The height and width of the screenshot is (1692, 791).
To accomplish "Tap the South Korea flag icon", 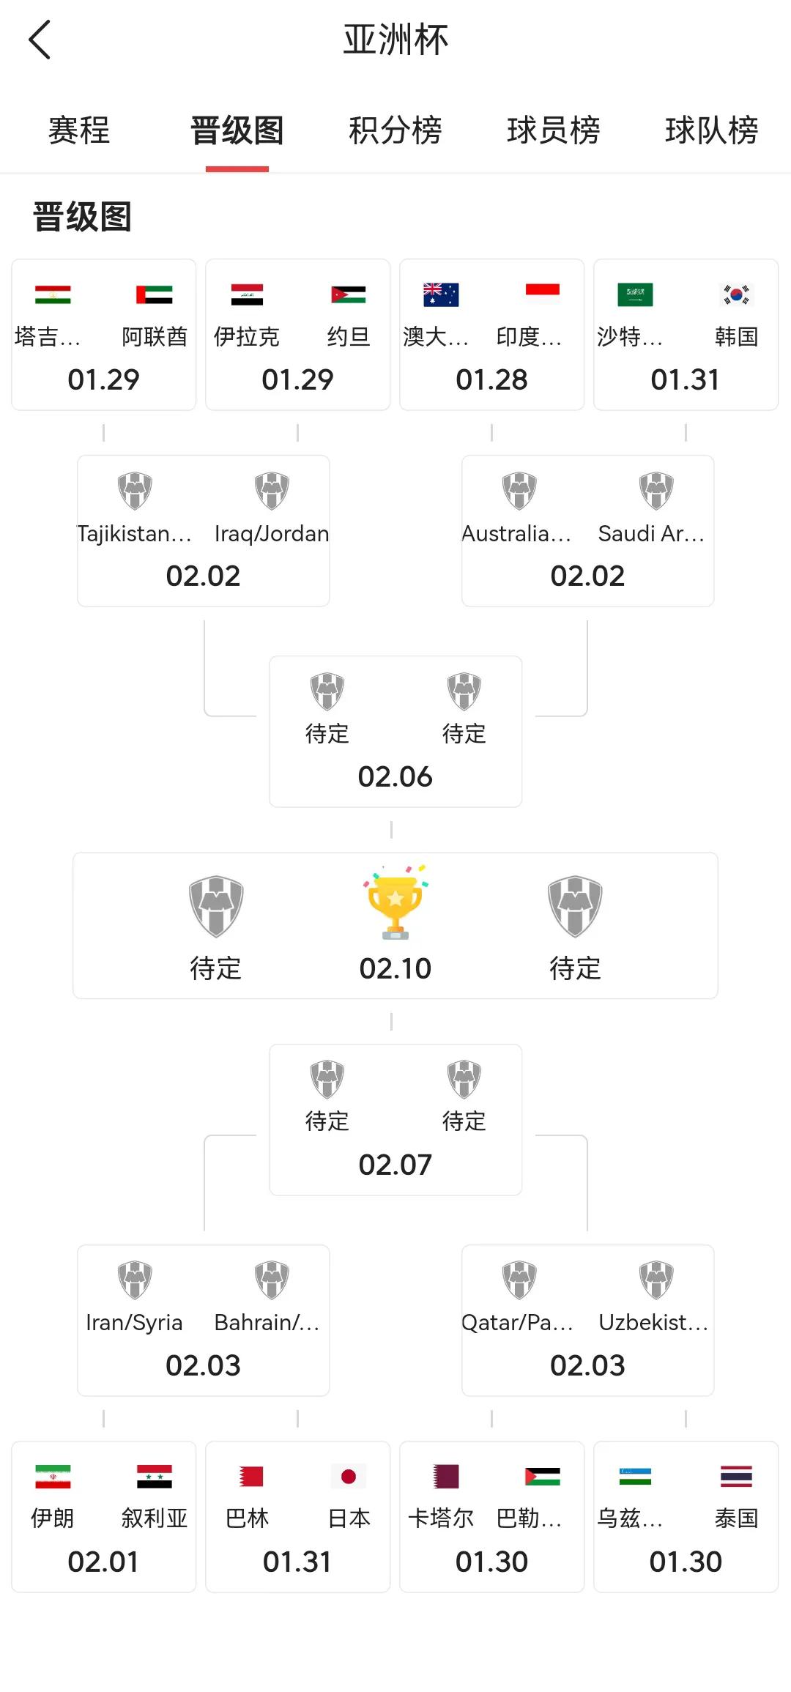I will (736, 294).
